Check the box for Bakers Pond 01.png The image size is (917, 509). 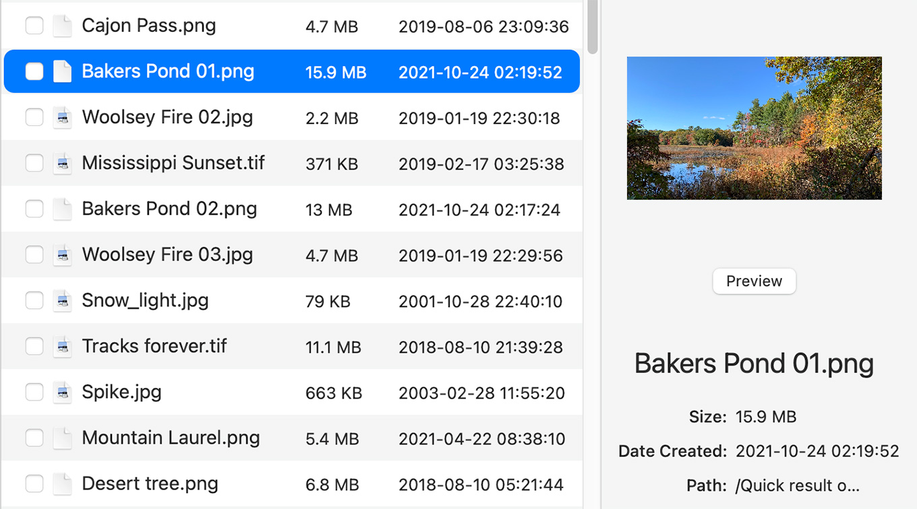click(34, 71)
